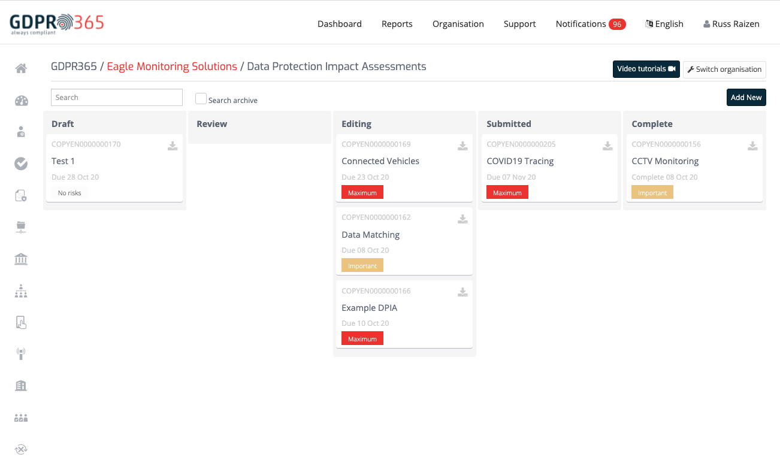Click ID COPYEN0000000162
The height and width of the screenshot is (469, 780).
pos(376,217)
